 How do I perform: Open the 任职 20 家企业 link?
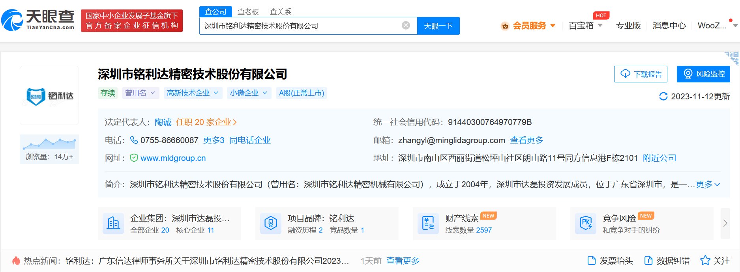(206, 122)
